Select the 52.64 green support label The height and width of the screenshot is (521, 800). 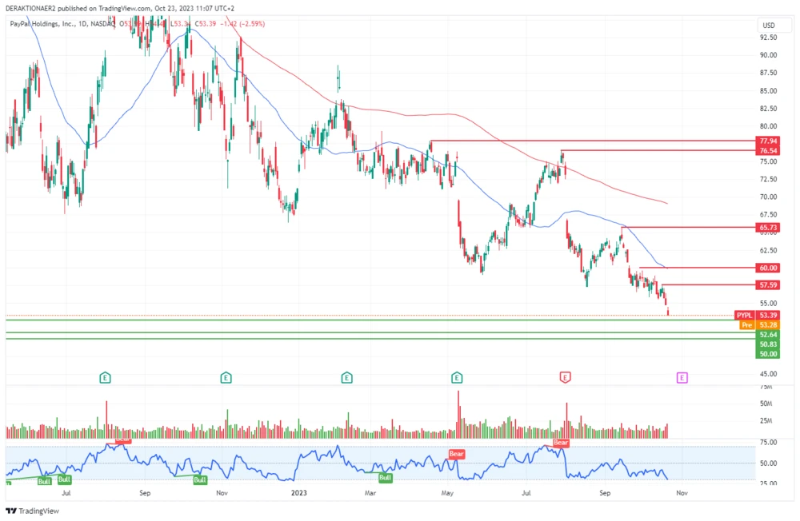(768, 334)
